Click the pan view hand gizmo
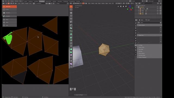The width and height of the screenshot is (174, 98). 123,7
